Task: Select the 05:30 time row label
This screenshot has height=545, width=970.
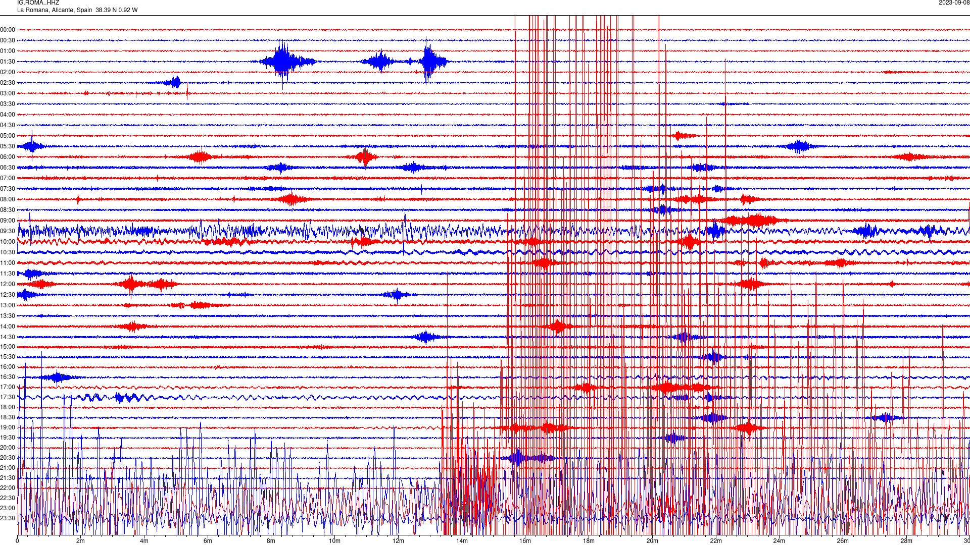Action: [x=8, y=146]
